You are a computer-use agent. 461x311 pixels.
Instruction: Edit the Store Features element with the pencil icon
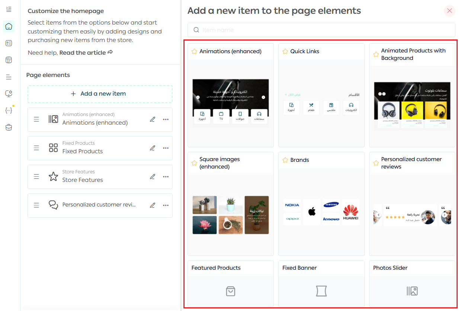point(152,177)
